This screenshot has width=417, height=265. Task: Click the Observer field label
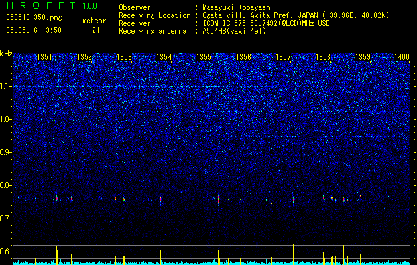[135, 8]
